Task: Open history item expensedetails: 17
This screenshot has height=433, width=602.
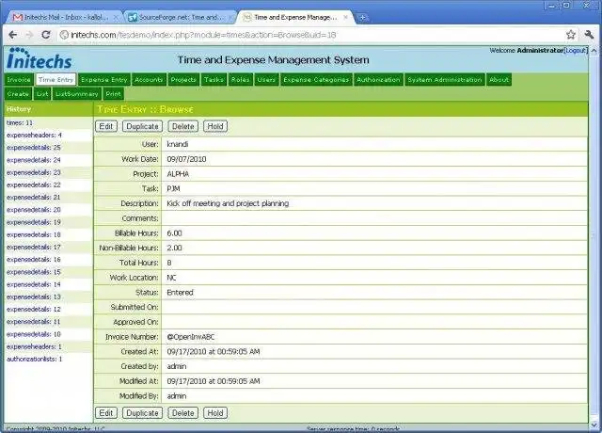Action: tap(34, 247)
